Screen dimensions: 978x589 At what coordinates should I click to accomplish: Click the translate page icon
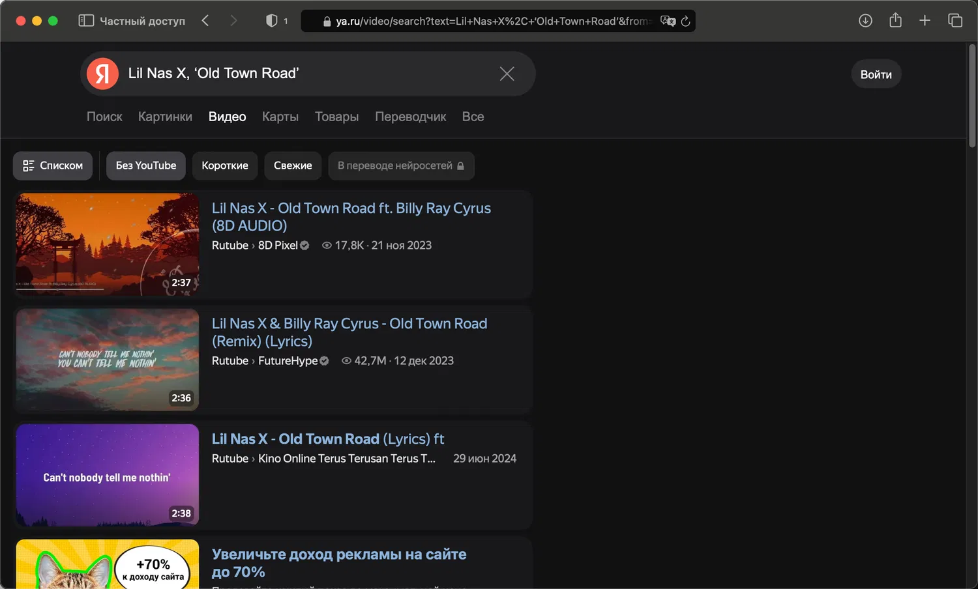667,21
